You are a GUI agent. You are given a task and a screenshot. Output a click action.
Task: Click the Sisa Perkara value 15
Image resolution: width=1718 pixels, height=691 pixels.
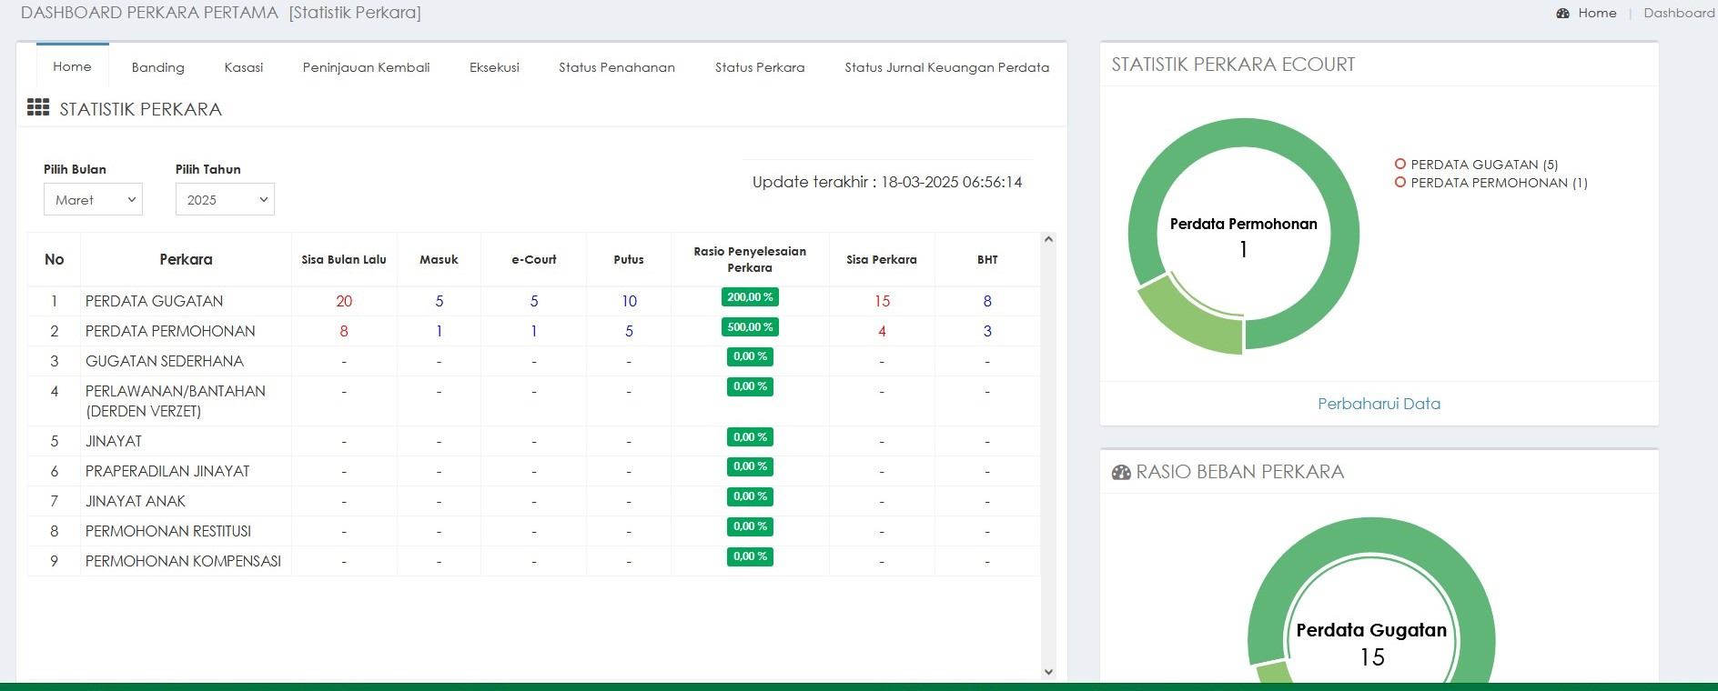(x=882, y=301)
